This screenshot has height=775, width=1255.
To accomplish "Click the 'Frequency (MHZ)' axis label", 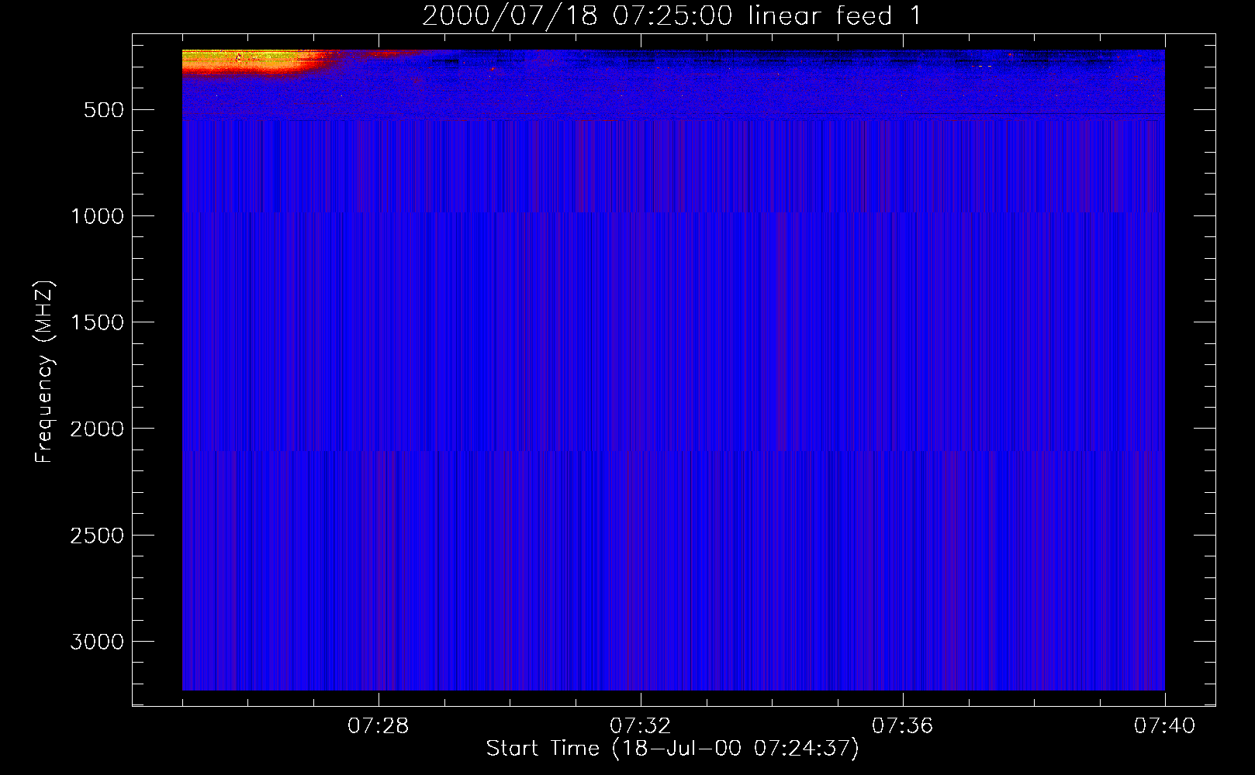I will click(45, 372).
